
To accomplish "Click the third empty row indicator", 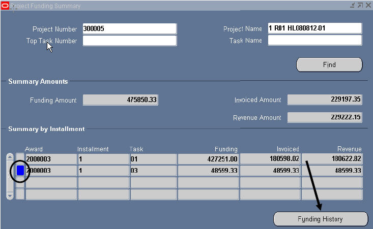I will (x=20, y=182).
